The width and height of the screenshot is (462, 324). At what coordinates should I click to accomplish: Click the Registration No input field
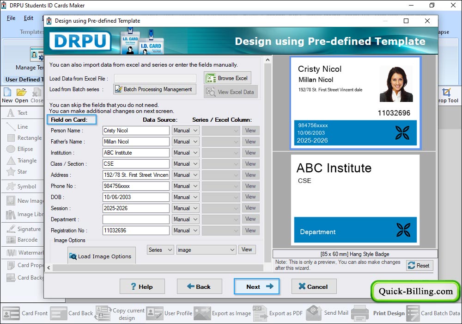point(136,231)
